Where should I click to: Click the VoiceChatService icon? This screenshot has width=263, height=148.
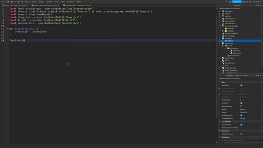(223, 70)
